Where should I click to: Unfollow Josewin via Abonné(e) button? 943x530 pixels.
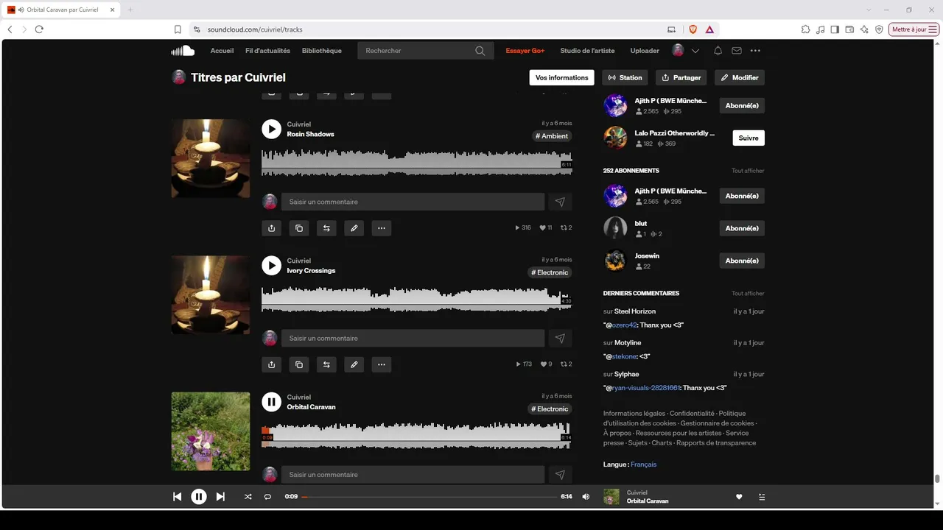(742, 261)
